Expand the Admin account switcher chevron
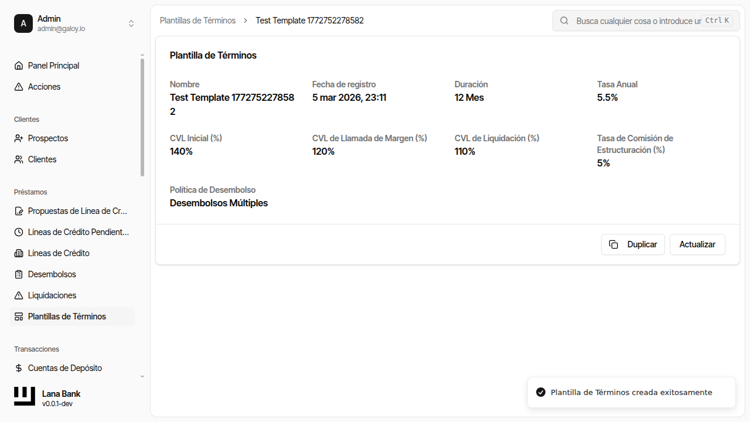 (x=131, y=23)
